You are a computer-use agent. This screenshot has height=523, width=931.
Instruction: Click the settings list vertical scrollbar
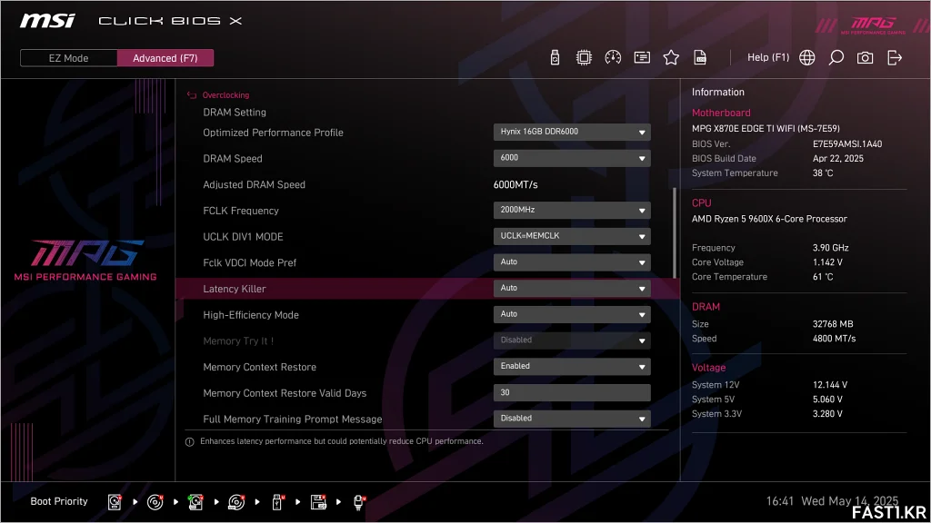(675, 232)
